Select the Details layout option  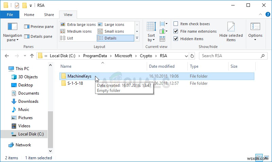[x=115, y=38]
